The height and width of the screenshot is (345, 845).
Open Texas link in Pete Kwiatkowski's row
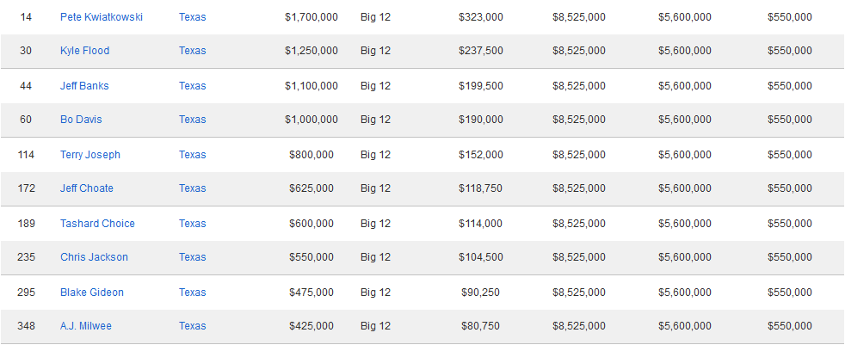click(193, 17)
